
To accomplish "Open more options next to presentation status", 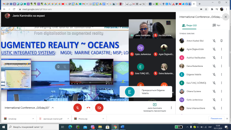I will coord(171,108).
